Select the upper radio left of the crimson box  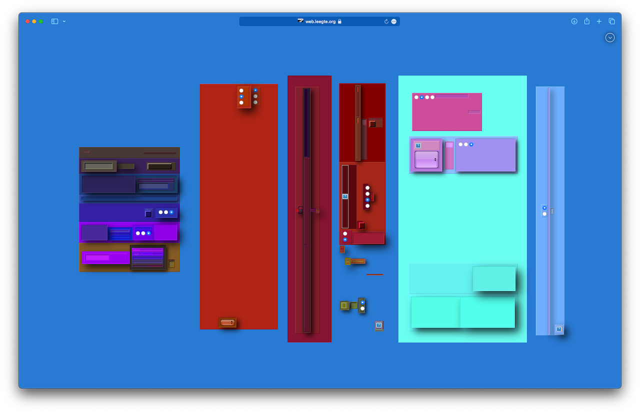(345, 234)
